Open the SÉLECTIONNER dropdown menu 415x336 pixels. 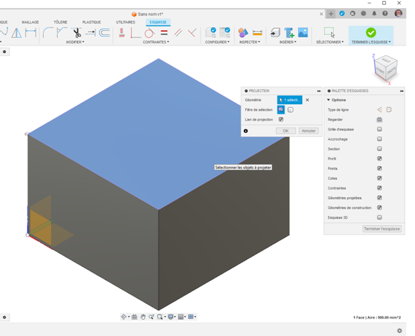click(x=330, y=42)
